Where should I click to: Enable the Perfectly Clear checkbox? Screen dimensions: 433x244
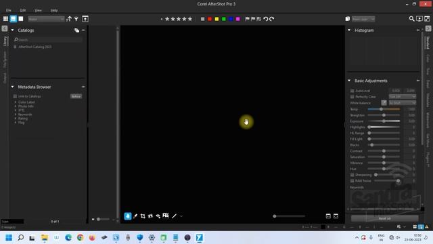[352, 97]
